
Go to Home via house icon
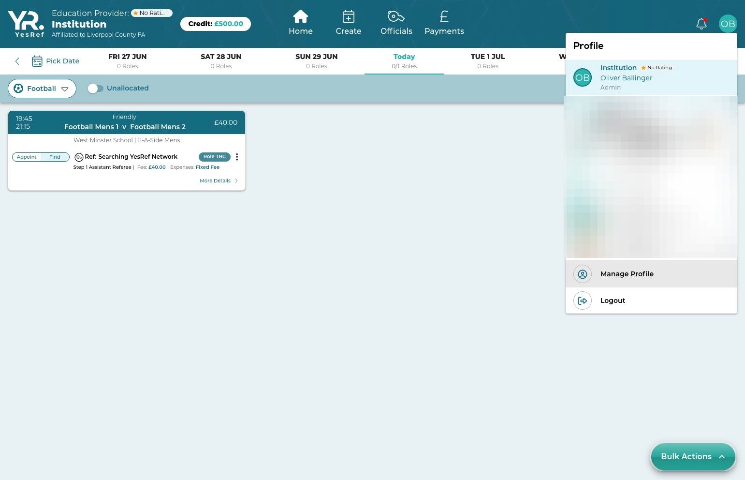[300, 16]
